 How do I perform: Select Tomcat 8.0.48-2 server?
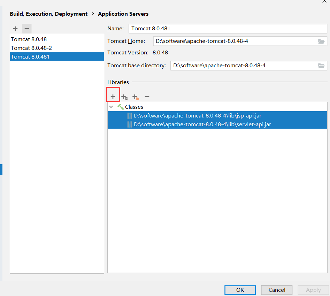click(x=57, y=48)
